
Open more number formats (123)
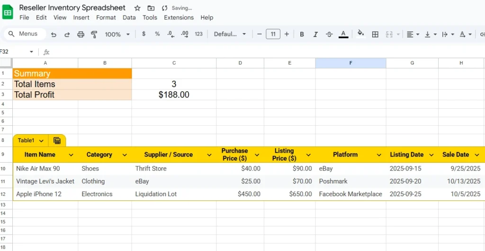198,34
